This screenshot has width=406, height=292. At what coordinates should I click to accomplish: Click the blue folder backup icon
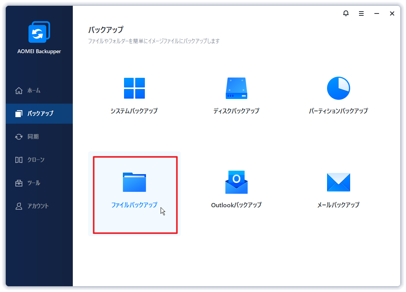tap(134, 181)
